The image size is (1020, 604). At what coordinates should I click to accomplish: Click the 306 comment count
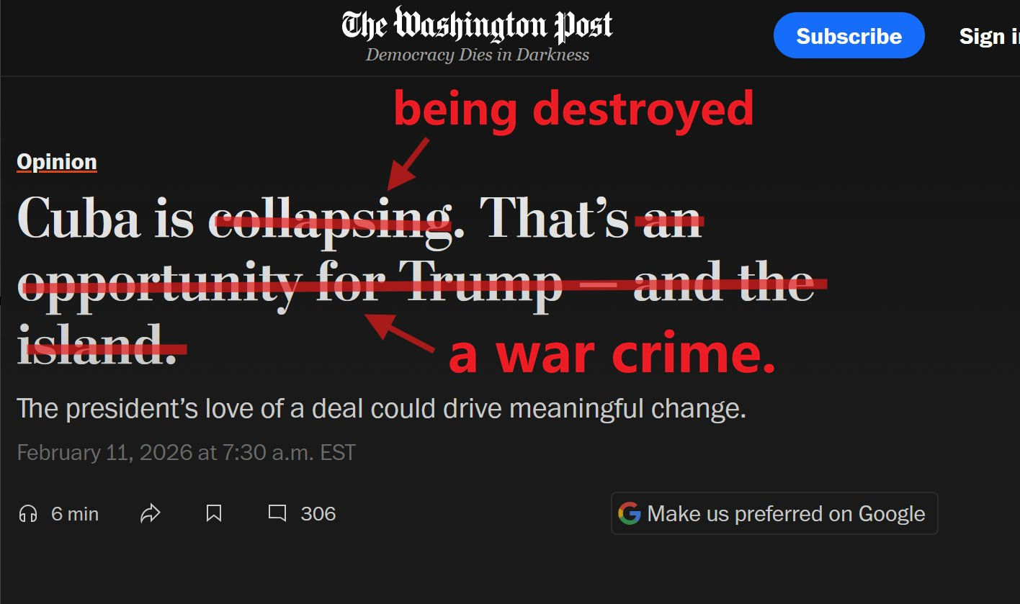pyautogui.click(x=318, y=514)
